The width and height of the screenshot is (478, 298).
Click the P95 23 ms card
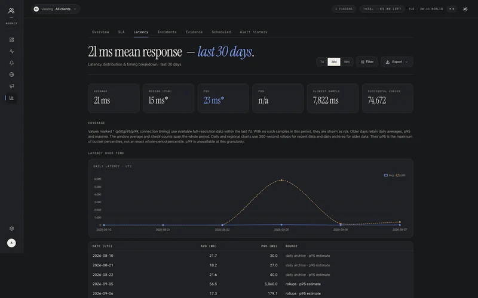click(x=223, y=98)
